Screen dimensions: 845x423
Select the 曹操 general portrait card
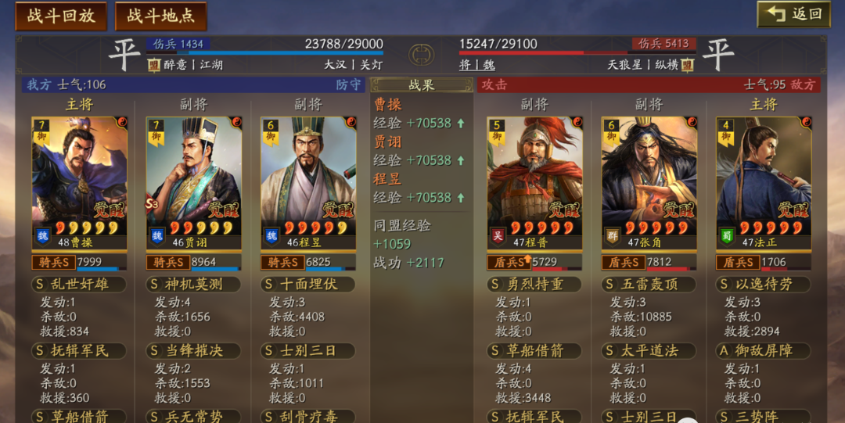pyautogui.click(x=79, y=183)
